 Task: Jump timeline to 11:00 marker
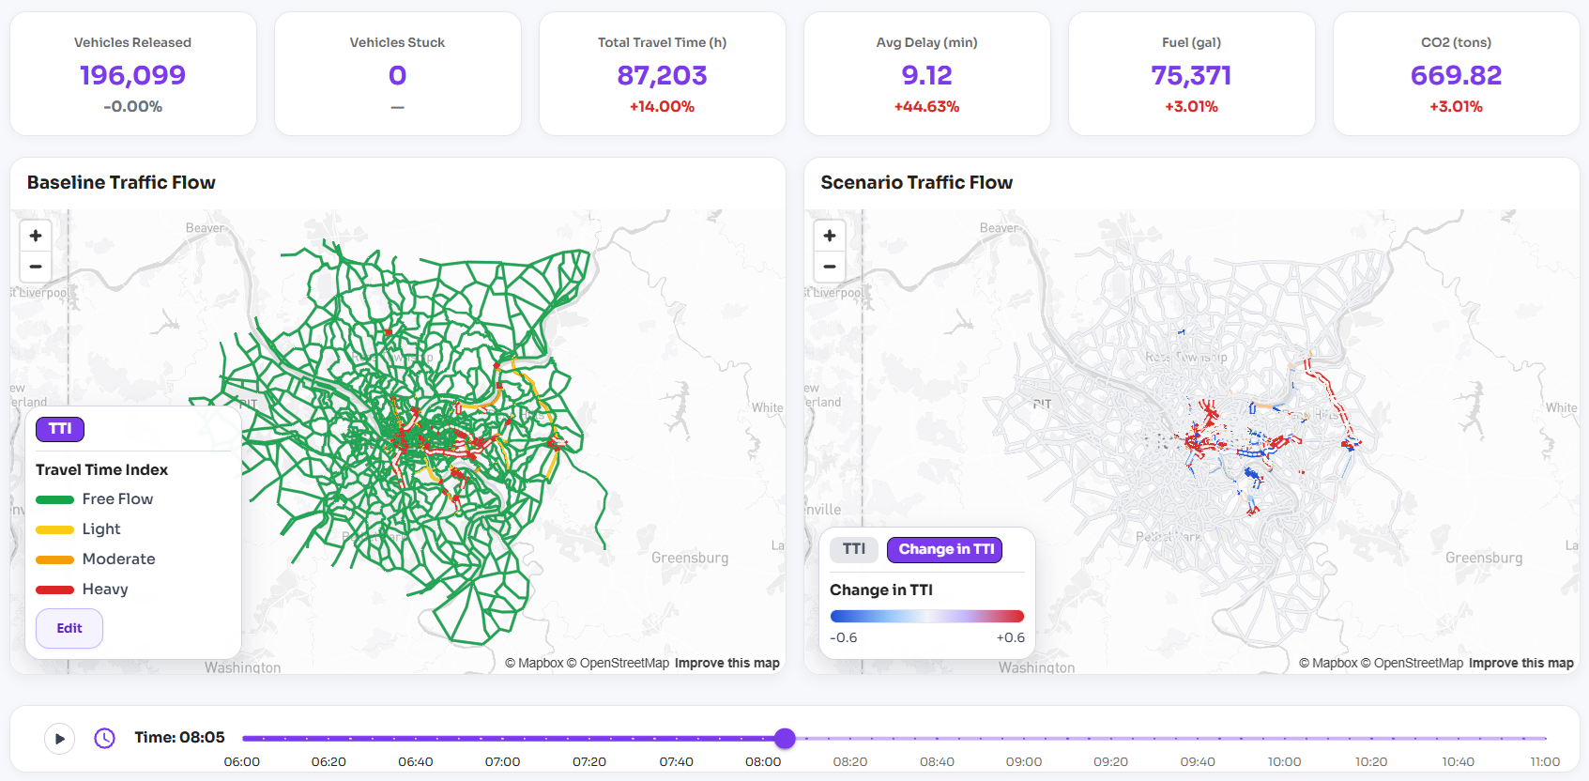click(1545, 761)
